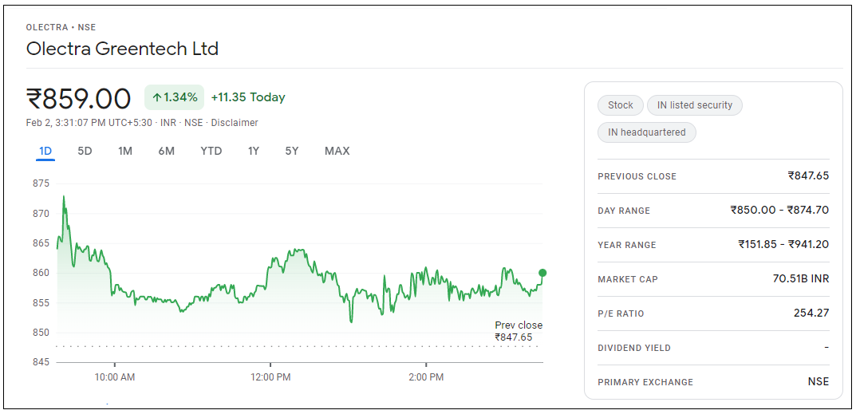Click the green endpoint marker on chart
Image resolution: width=856 pixels, height=414 pixels.
(542, 273)
